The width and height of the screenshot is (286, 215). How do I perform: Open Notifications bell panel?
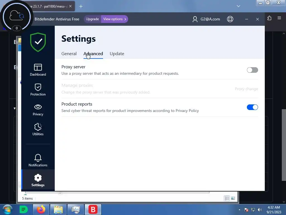click(x=38, y=160)
